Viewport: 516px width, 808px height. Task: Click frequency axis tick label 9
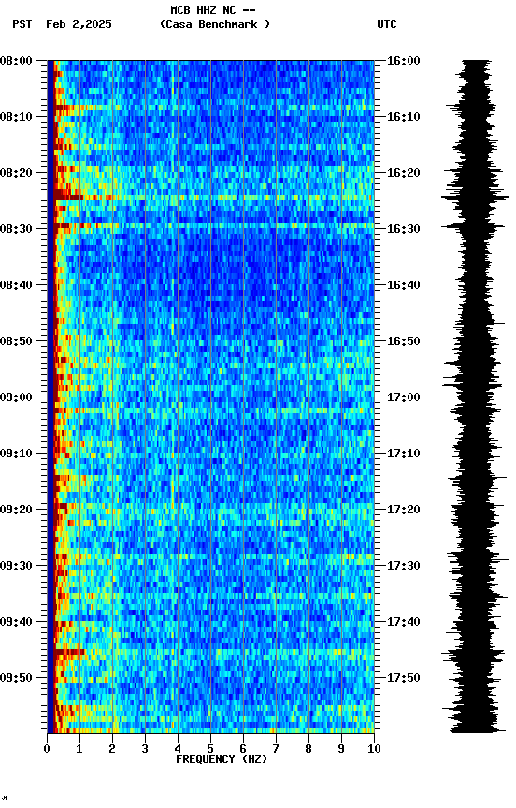pyautogui.click(x=341, y=749)
